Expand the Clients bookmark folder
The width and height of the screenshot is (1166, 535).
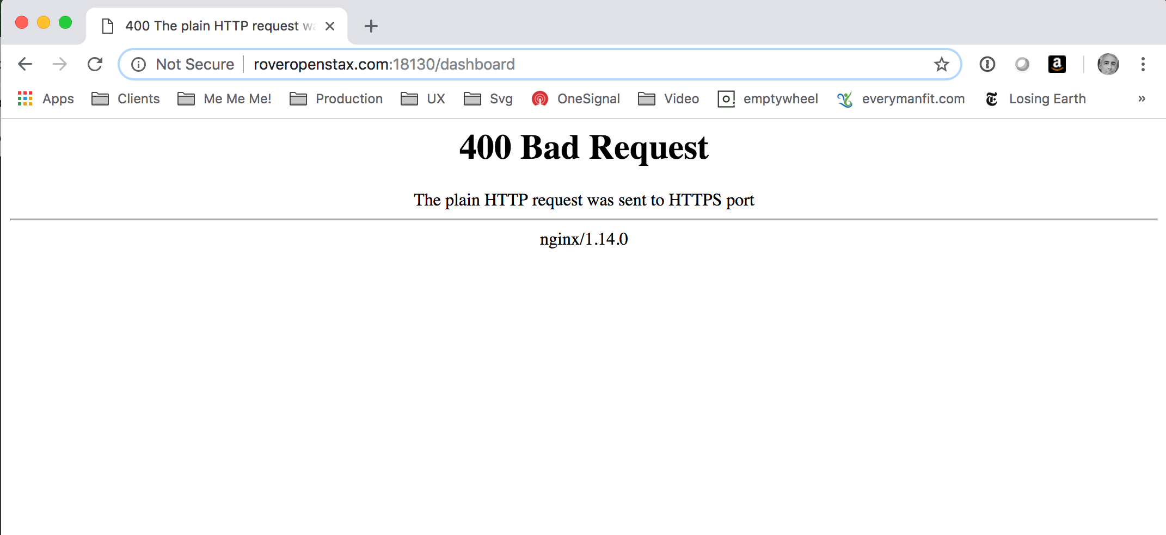point(126,98)
